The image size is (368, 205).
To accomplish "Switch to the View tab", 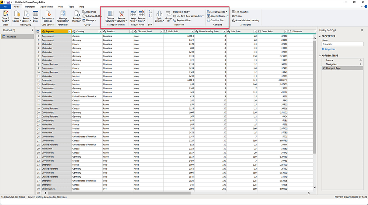I will pyautogui.click(x=61, y=7).
